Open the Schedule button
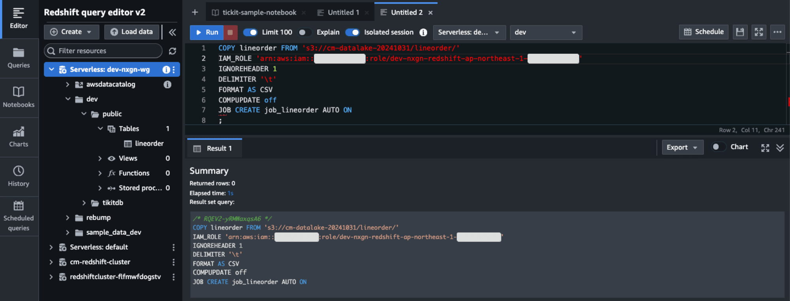 coord(703,32)
